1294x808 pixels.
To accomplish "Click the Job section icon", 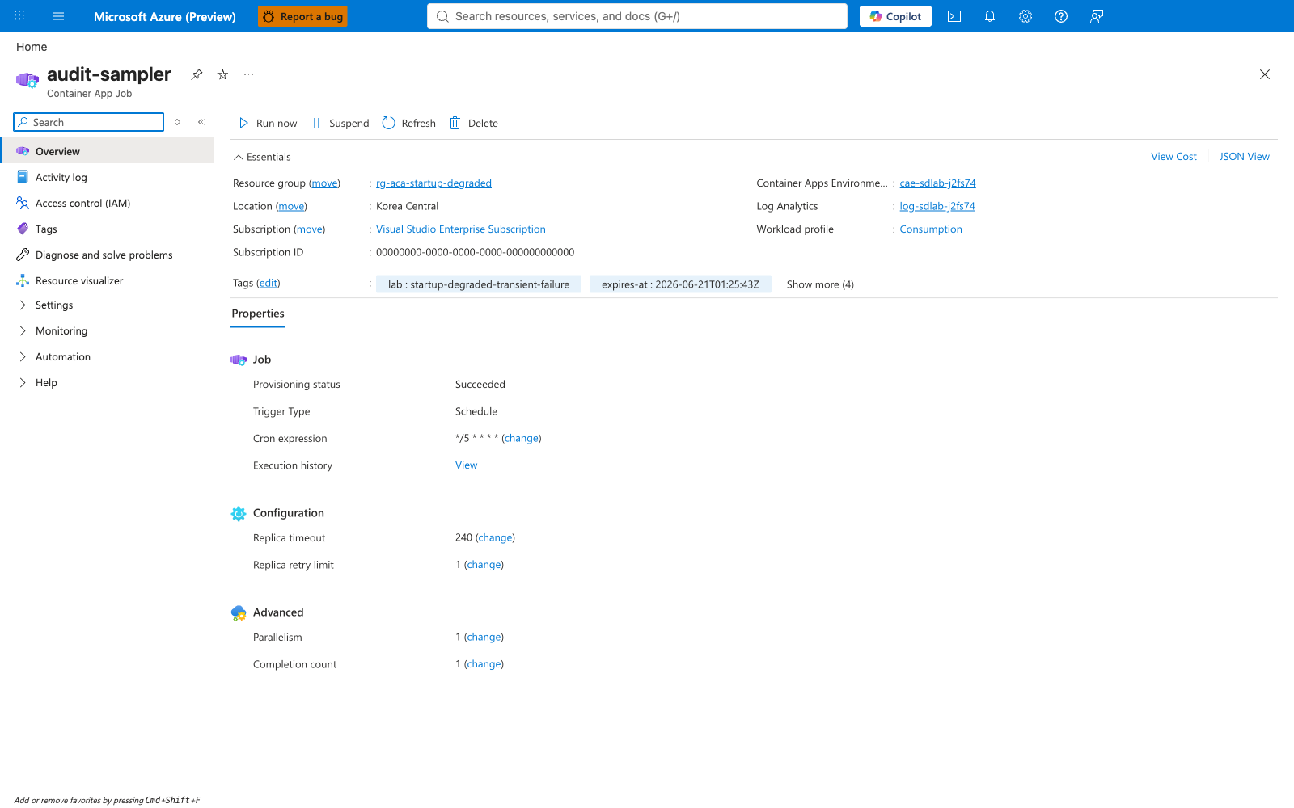I will (x=239, y=360).
